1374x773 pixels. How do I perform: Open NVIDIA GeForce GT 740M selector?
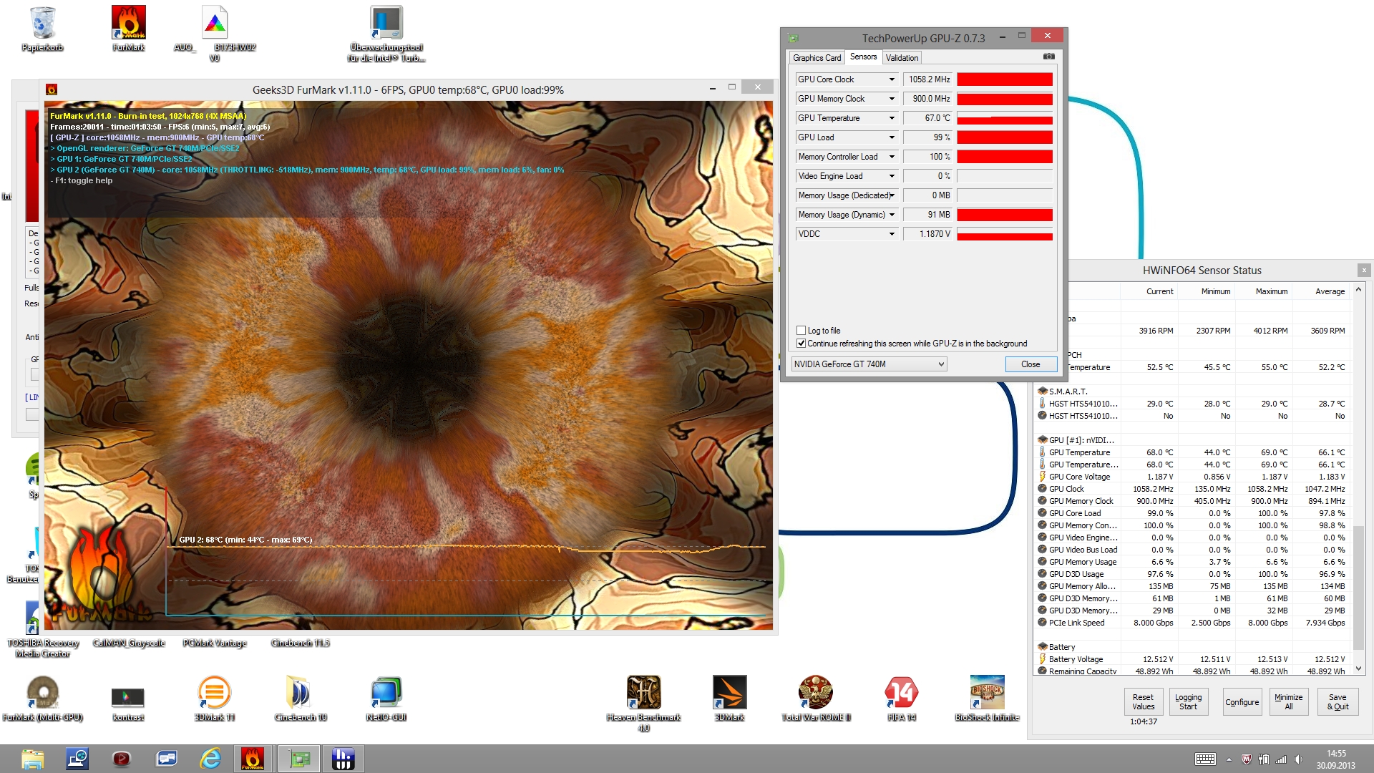869,364
